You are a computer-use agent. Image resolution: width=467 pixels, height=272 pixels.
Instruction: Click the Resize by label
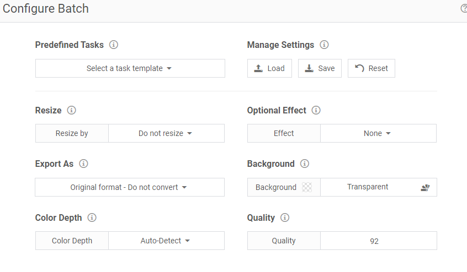click(x=72, y=133)
